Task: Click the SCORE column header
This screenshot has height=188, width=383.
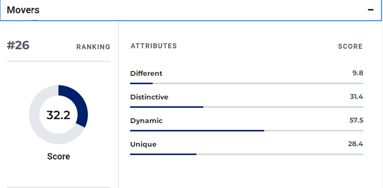Action: (350, 46)
